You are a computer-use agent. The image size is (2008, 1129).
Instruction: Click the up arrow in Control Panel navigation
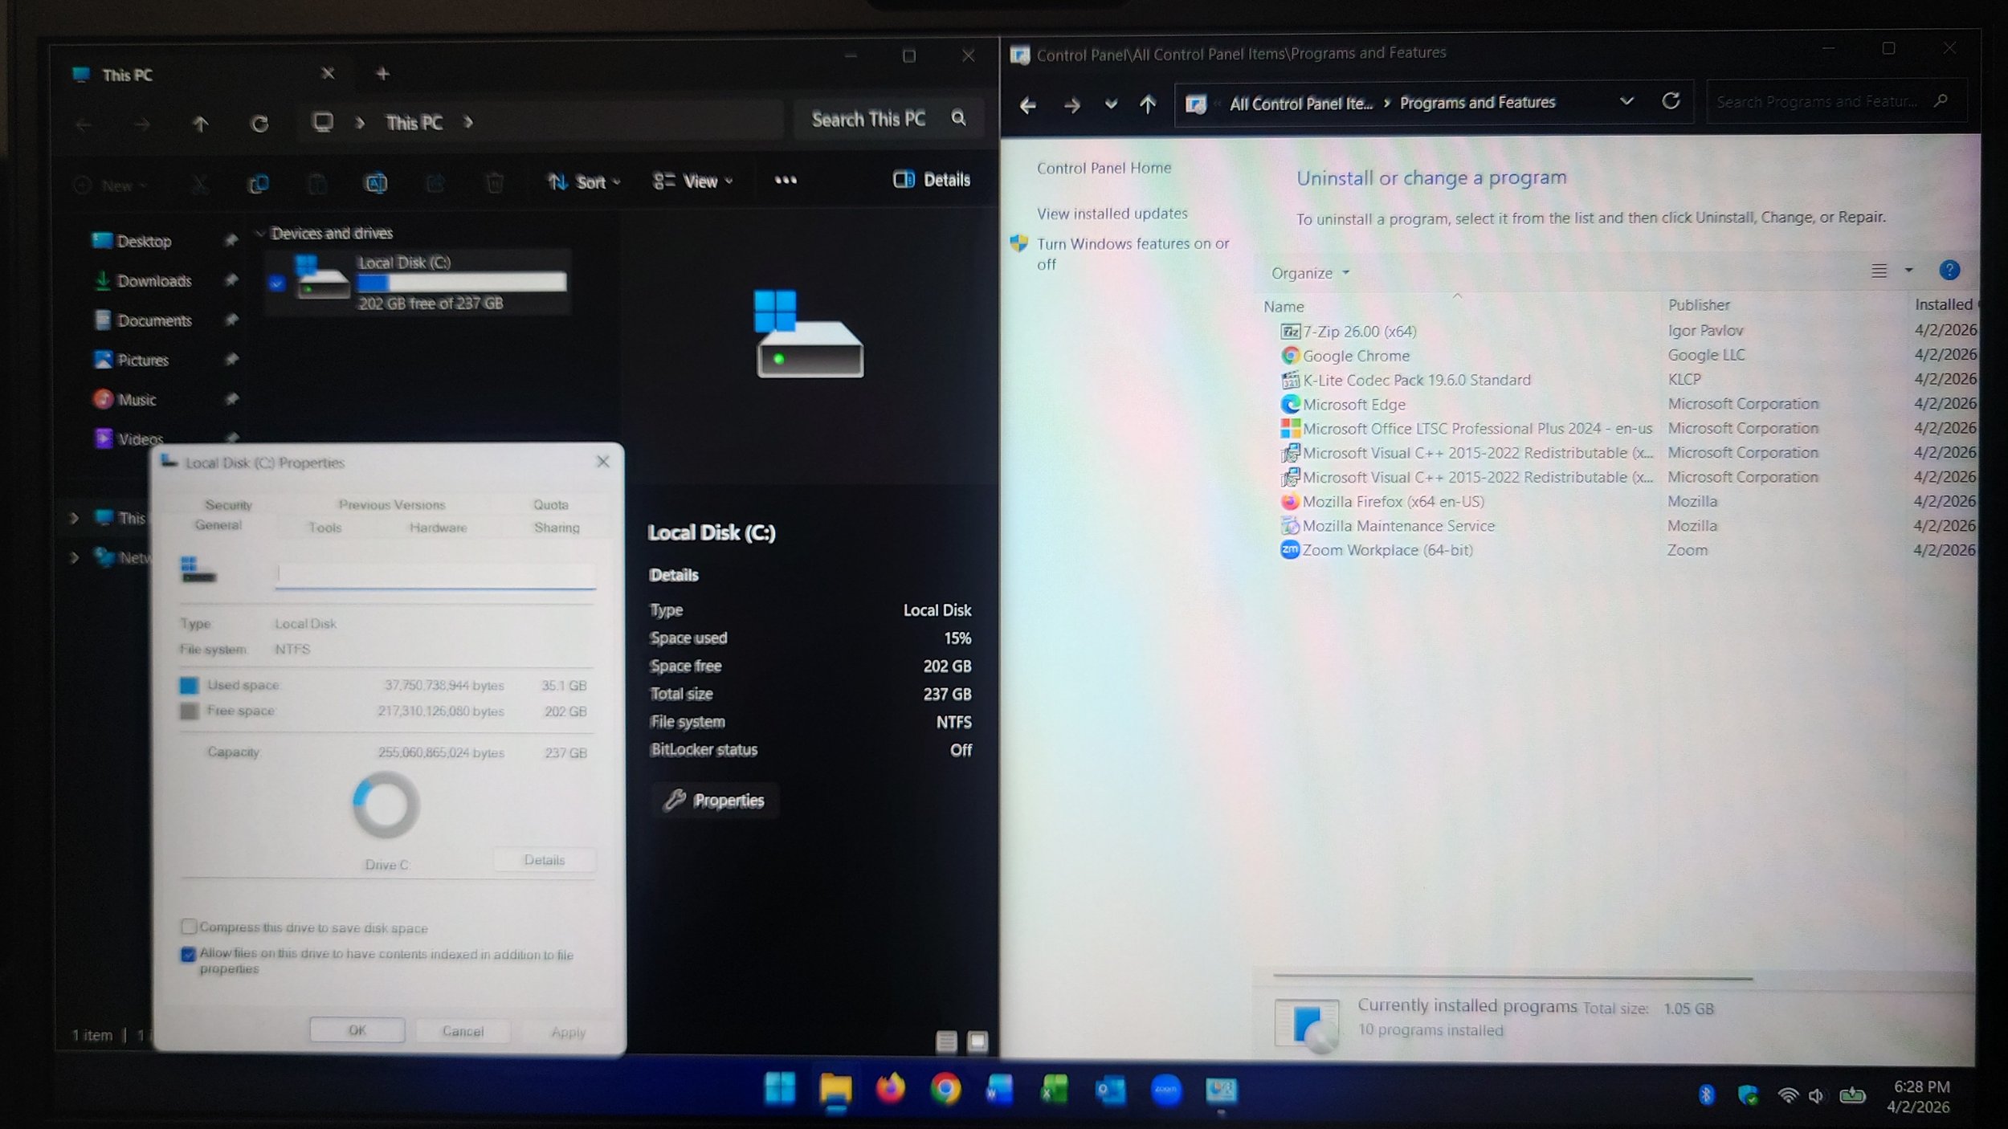click(x=1148, y=104)
